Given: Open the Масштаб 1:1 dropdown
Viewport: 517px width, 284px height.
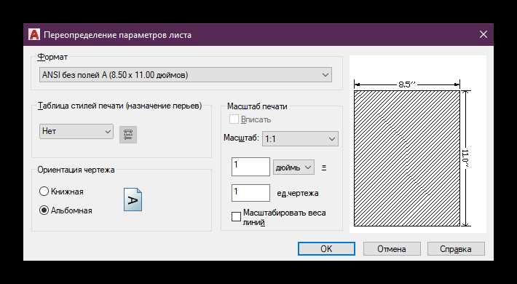Looking at the screenshot, I should pos(300,139).
